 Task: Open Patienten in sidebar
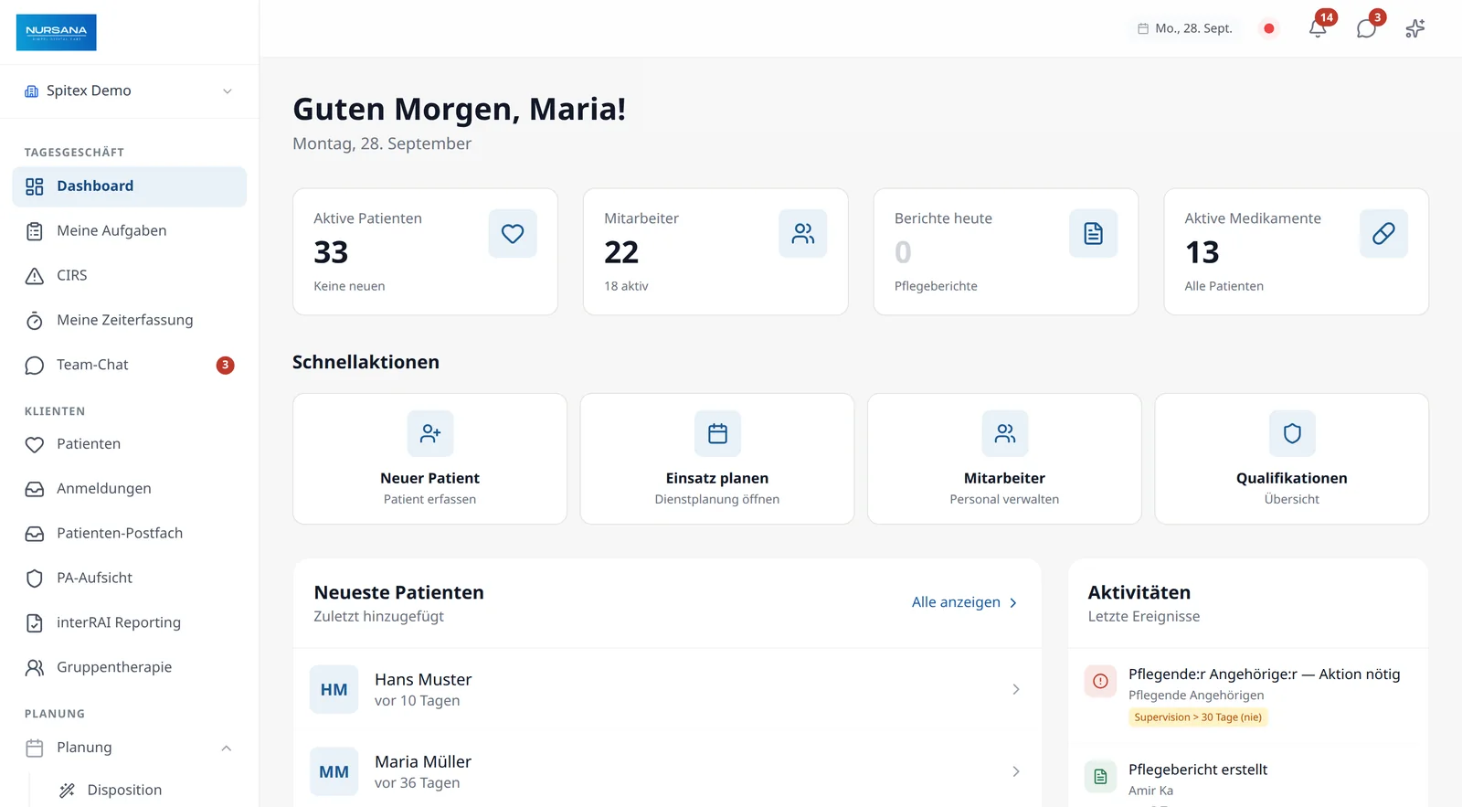[x=130, y=444]
